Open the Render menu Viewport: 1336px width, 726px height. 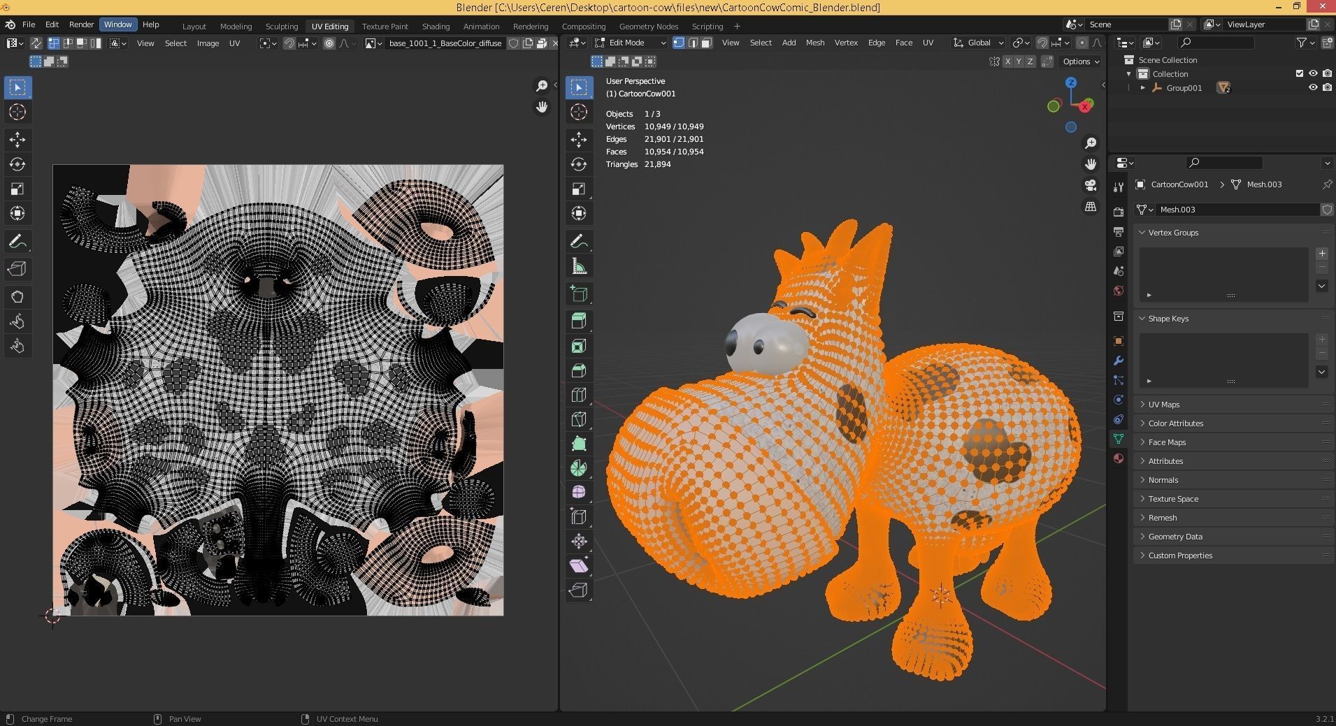pos(81,24)
